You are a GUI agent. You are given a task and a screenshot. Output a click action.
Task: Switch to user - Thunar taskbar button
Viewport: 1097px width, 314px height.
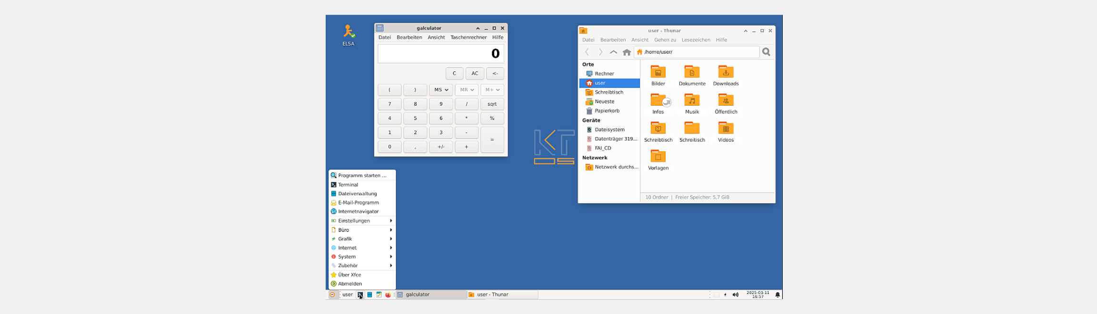click(502, 295)
